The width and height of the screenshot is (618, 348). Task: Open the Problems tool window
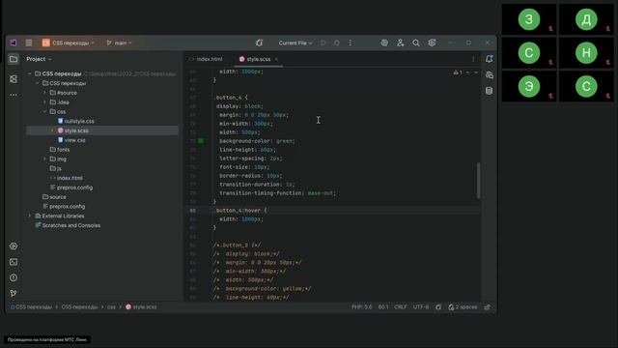coord(14,277)
